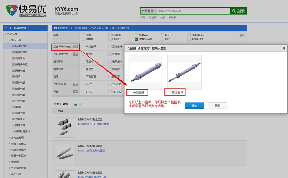The width and height of the screenshot is (288, 178).
Task: Open image guide icon for 活塞杆动作方式
Action: [x=75, y=47]
